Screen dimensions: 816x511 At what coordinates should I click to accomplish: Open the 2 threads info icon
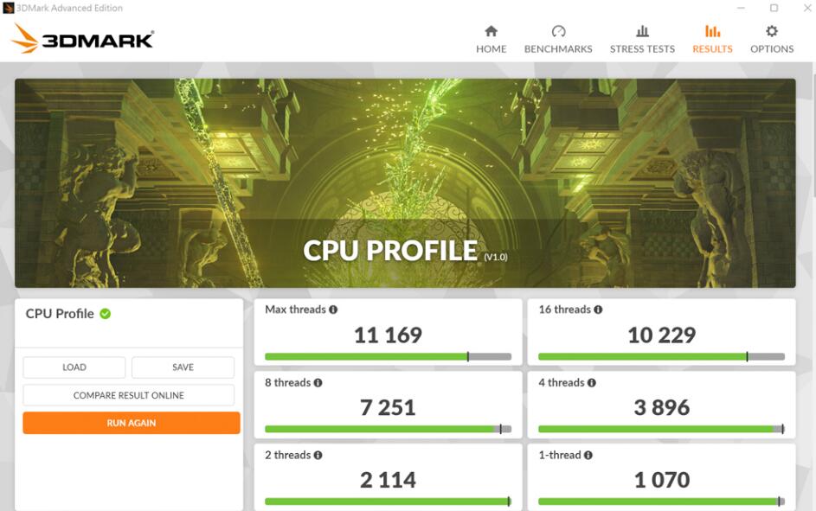coord(318,455)
